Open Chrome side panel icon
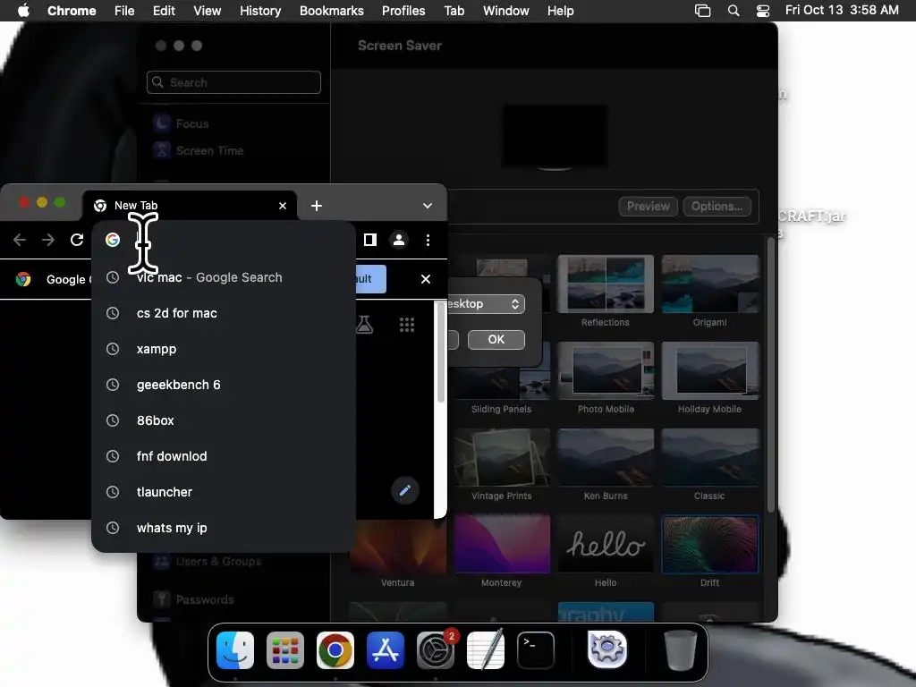 tap(369, 240)
